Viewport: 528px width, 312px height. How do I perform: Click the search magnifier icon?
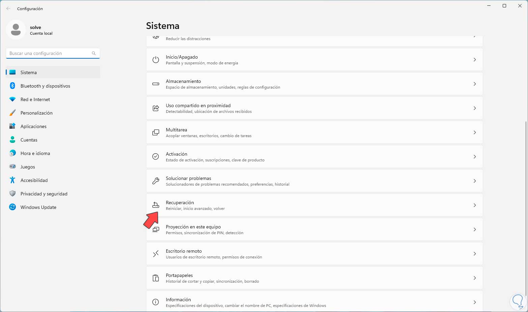pyautogui.click(x=94, y=53)
